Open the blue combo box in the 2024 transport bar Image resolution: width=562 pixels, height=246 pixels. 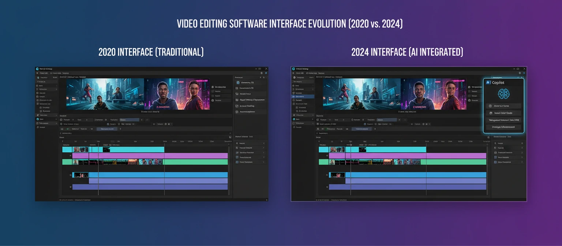click(387, 120)
